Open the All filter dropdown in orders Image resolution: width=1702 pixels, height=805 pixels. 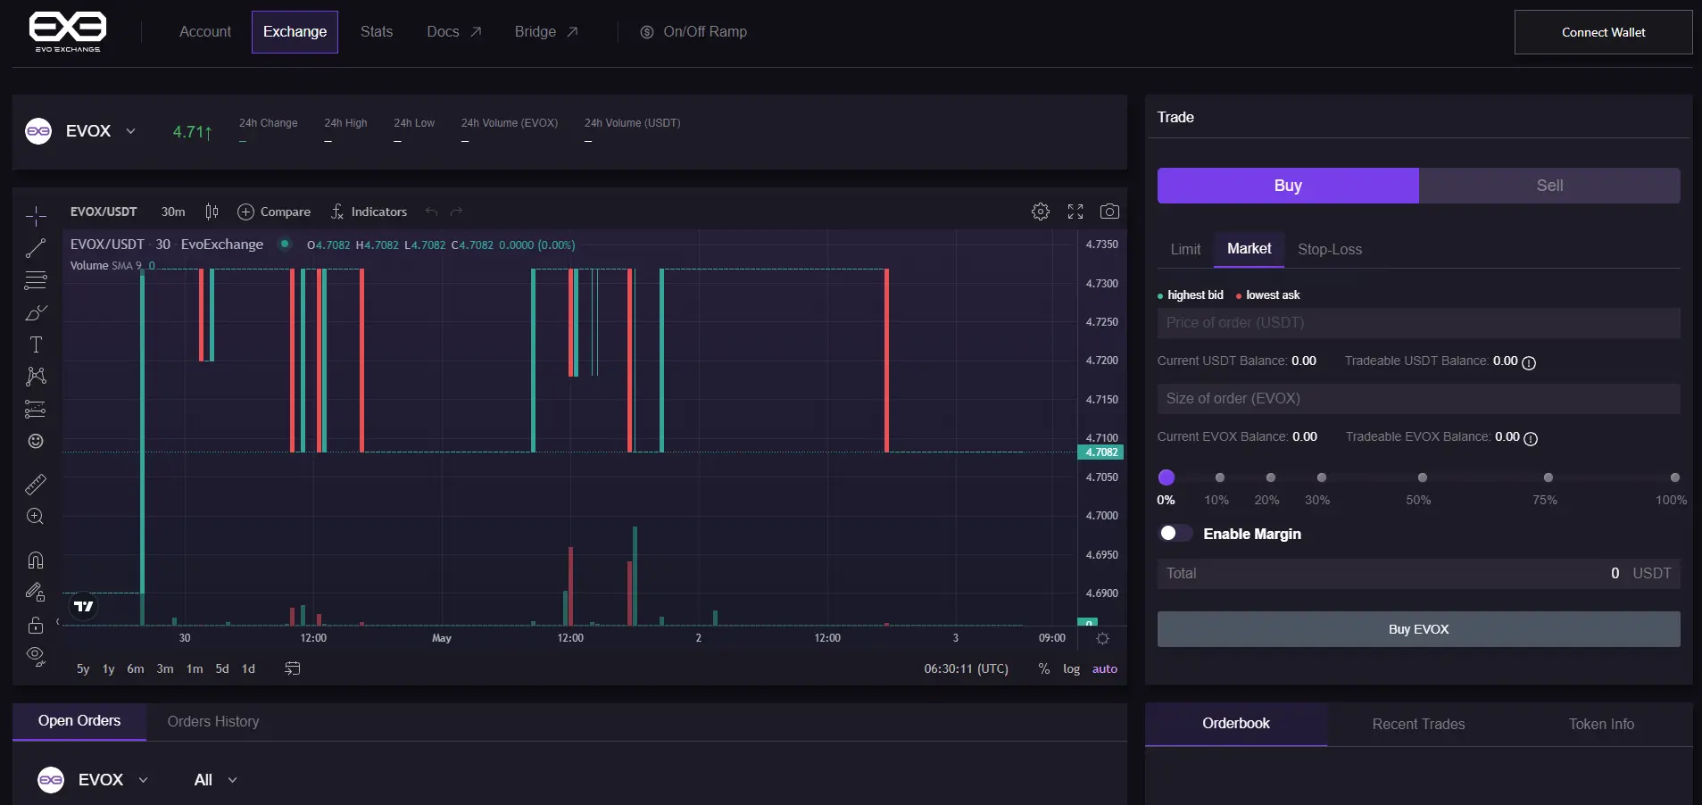216,780
